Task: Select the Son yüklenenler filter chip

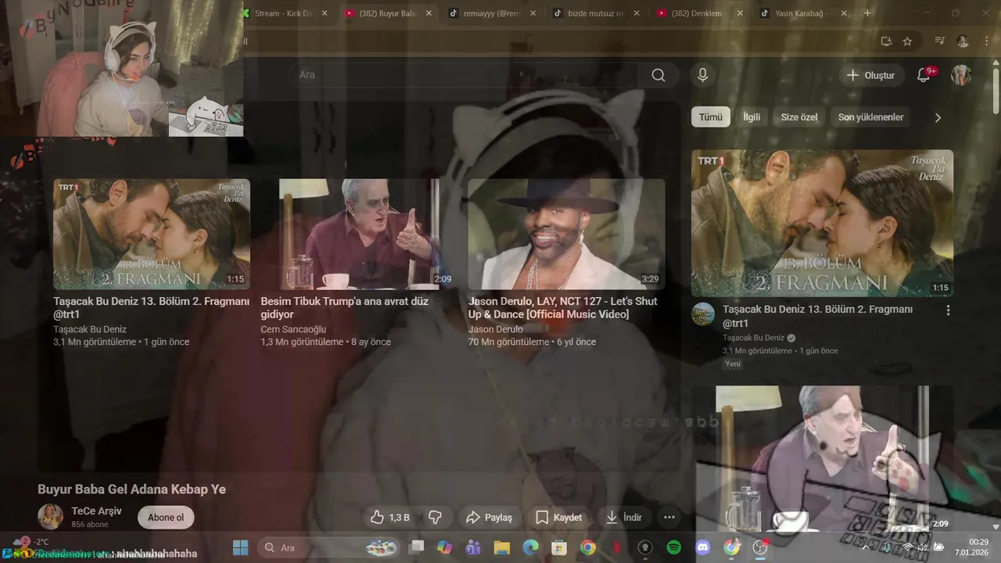Action: pos(871,117)
